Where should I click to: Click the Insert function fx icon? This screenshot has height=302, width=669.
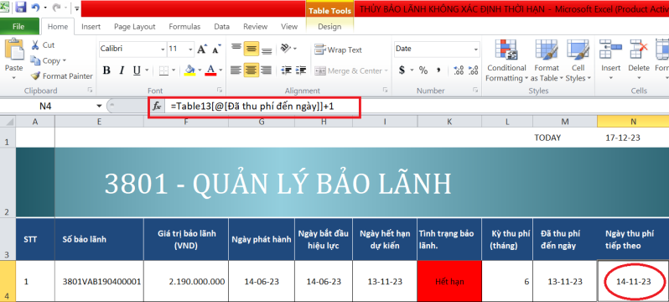(157, 107)
